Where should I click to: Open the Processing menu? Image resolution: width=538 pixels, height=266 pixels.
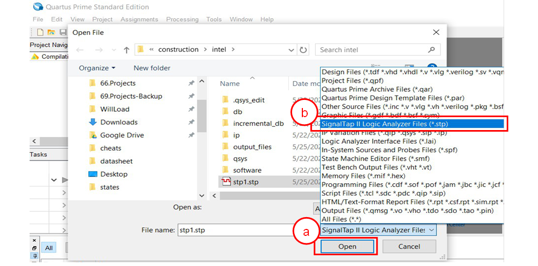(182, 19)
